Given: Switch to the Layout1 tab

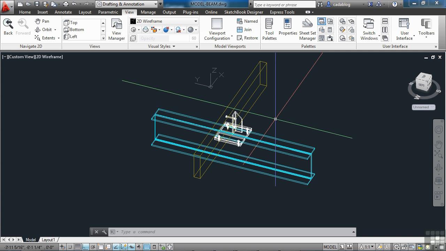Looking at the screenshot, I should point(48,240).
